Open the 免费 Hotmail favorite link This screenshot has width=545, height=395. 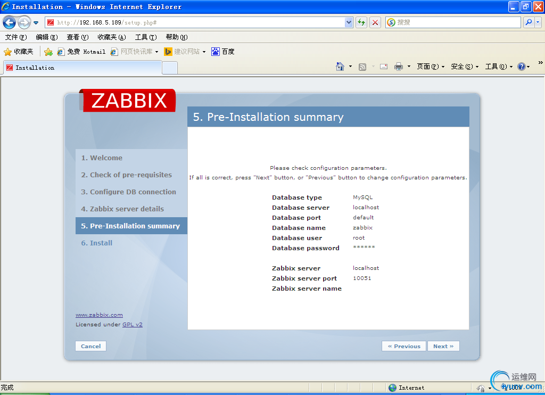(x=81, y=52)
